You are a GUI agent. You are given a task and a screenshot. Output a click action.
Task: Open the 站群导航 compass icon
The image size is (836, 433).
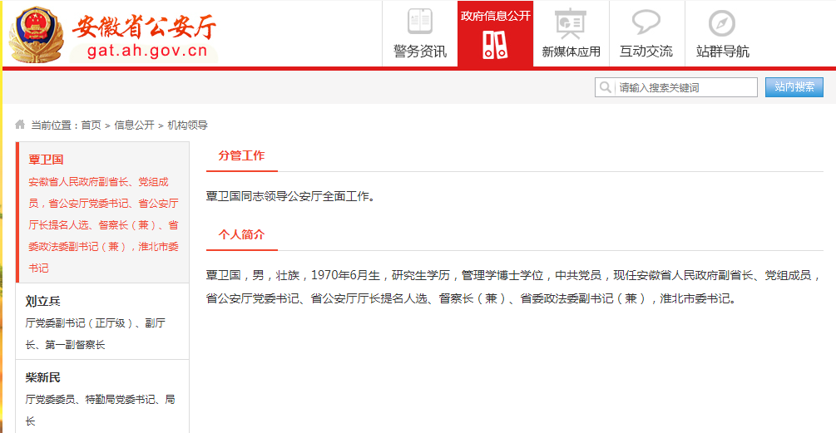(722, 23)
